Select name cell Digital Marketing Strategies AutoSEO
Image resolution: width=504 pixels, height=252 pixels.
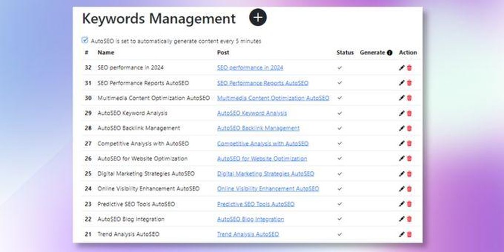point(146,173)
